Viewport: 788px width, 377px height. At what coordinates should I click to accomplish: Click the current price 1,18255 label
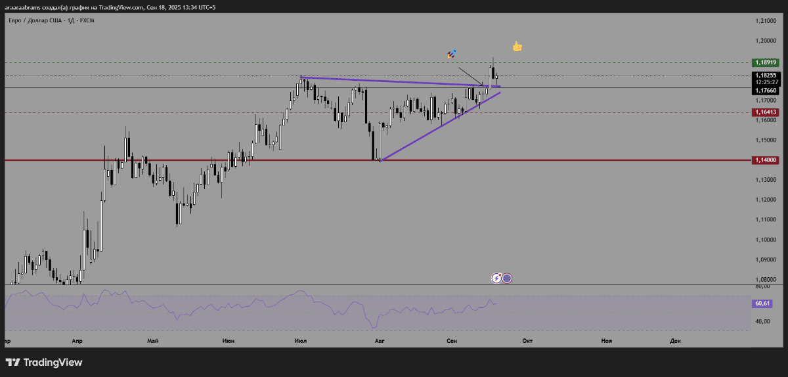click(x=766, y=76)
